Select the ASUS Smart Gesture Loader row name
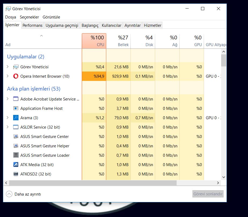 (x=45, y=155)
